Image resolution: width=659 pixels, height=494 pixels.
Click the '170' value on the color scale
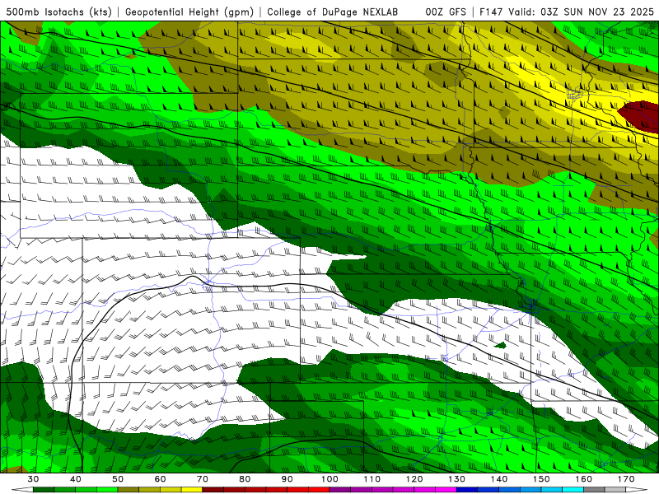[626, 479]
